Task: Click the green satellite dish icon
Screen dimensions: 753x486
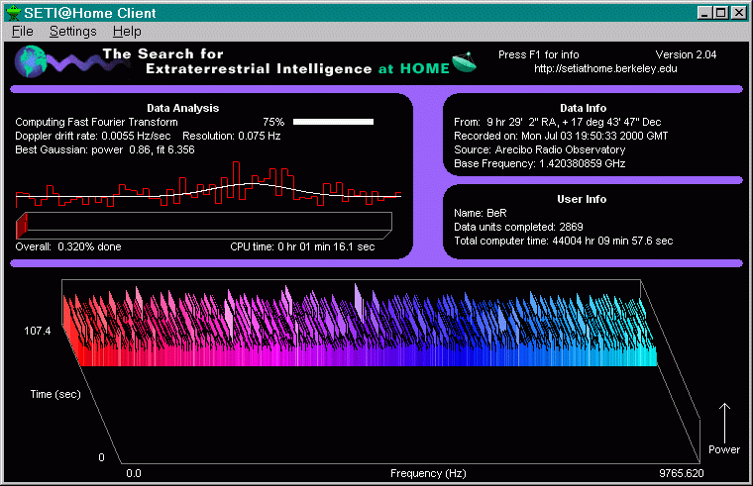Action: (x=464, y=62)
